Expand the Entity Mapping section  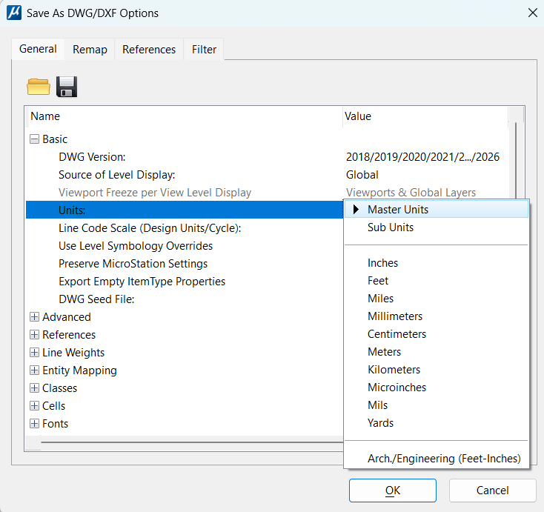click(34, 370)
